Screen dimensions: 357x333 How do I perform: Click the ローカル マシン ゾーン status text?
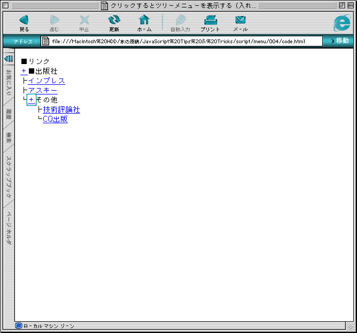49,326
